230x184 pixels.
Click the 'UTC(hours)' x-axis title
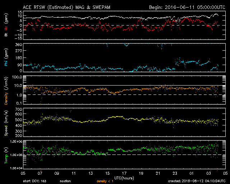point(124,178)
